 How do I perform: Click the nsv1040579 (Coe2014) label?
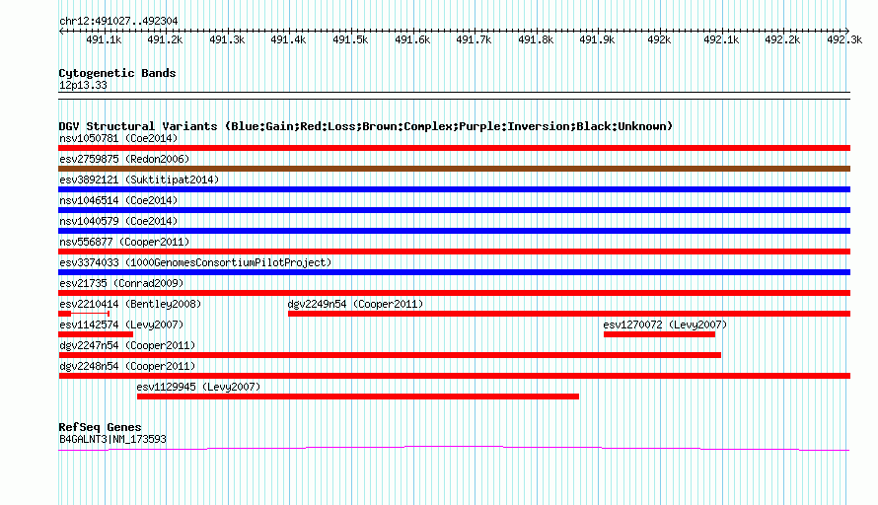pos(118,221)
